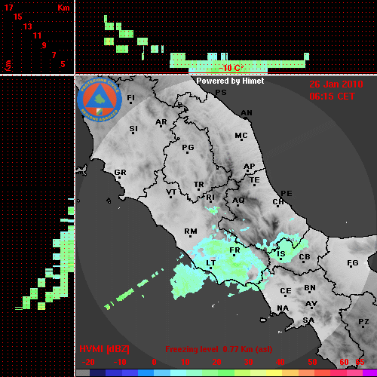Click the AN city label
Image resolution: width=377 pixels, height=377 pixels.
click(x=247, y=113)
